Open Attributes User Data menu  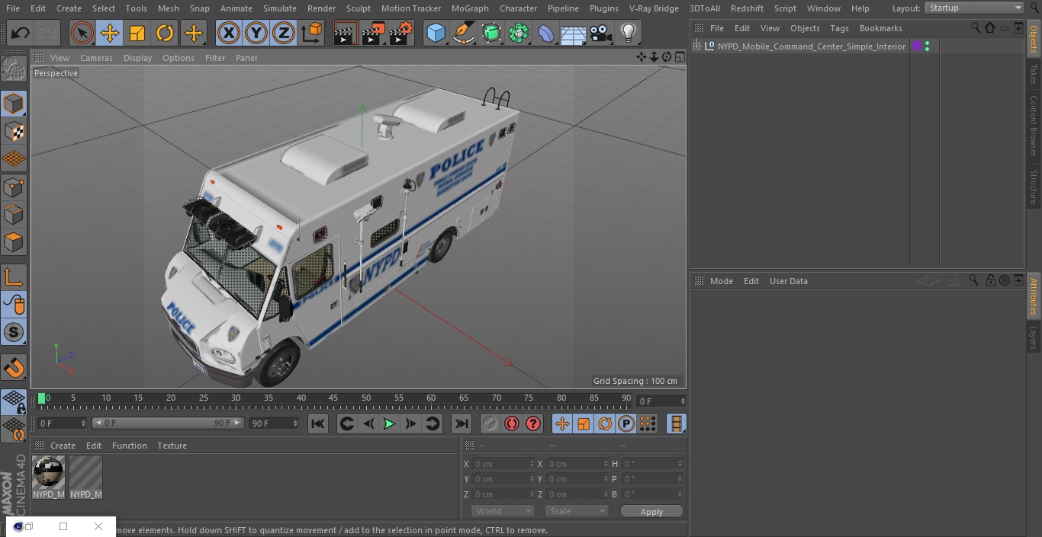788,281
